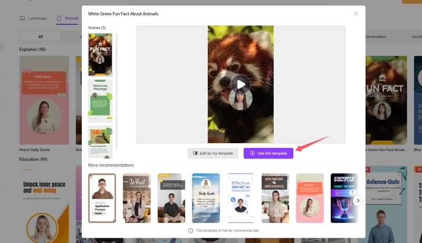The width and height of the screenshot is (422, 243).
Task: Select the Fun Fact scene thumbnail
Action: coord(100,55)
